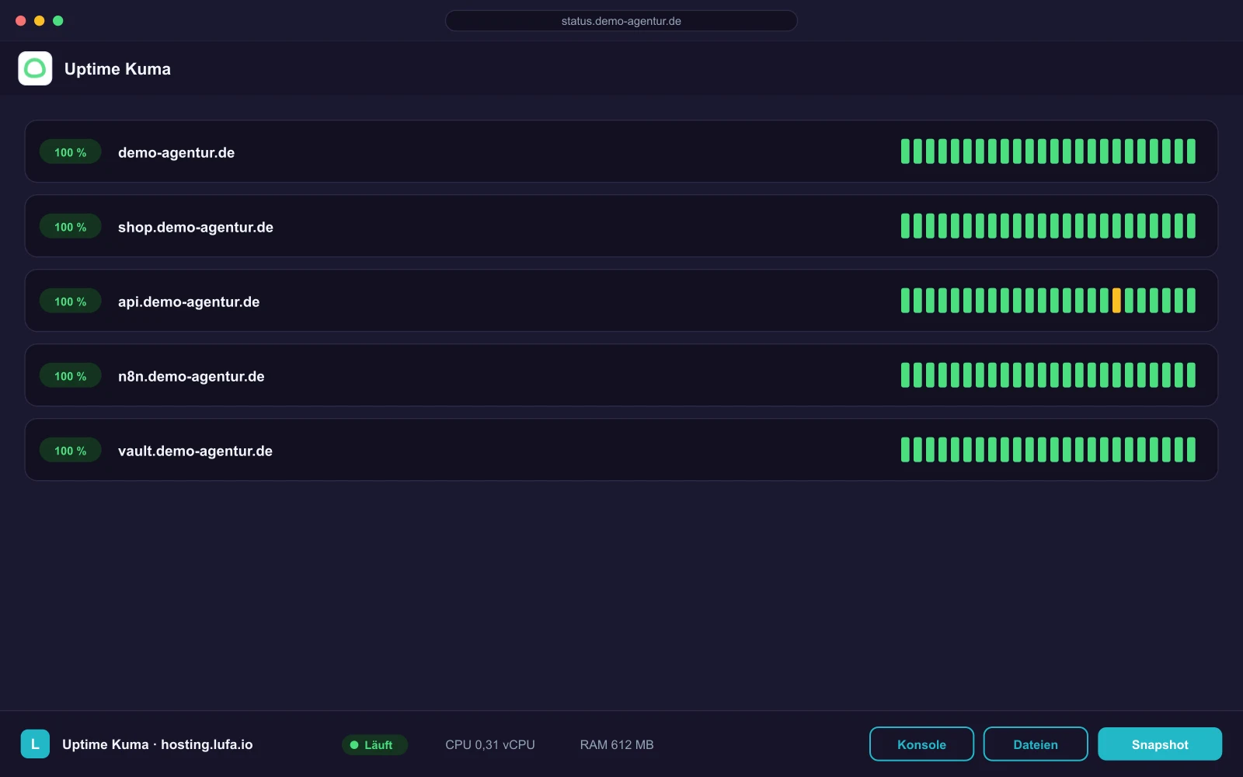Click the Läuft status badge
Screen dimensions: 1243x777
[374, 744]
